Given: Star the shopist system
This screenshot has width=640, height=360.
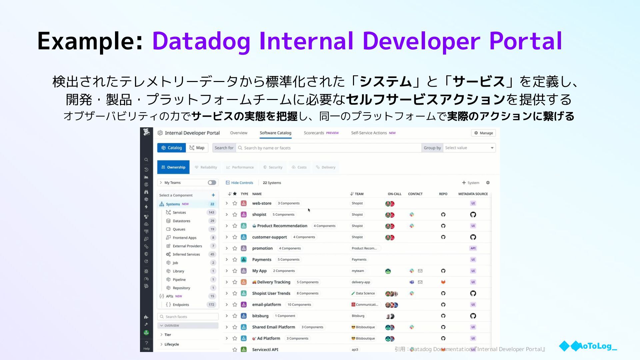Looking at the screenshot, I should 235,215.
